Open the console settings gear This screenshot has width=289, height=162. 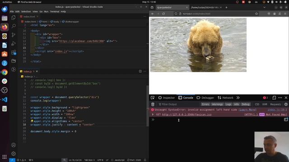point(286,104)
